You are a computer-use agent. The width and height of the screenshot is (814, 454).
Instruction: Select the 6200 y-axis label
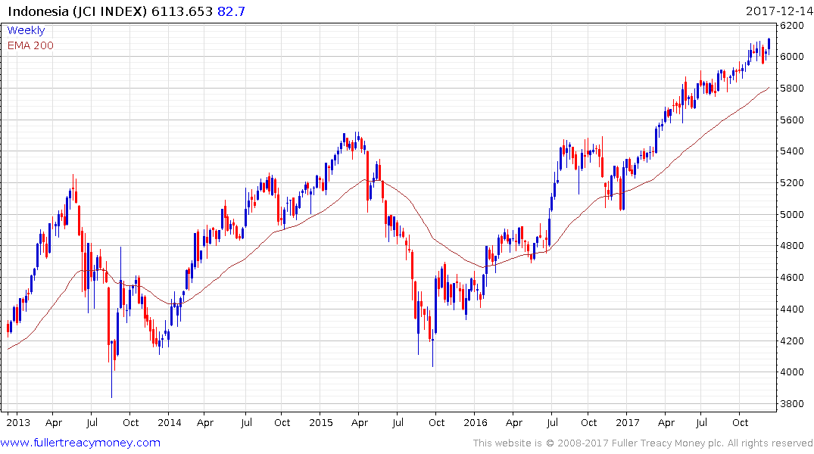pyautogui.click(x=792, y=25)
